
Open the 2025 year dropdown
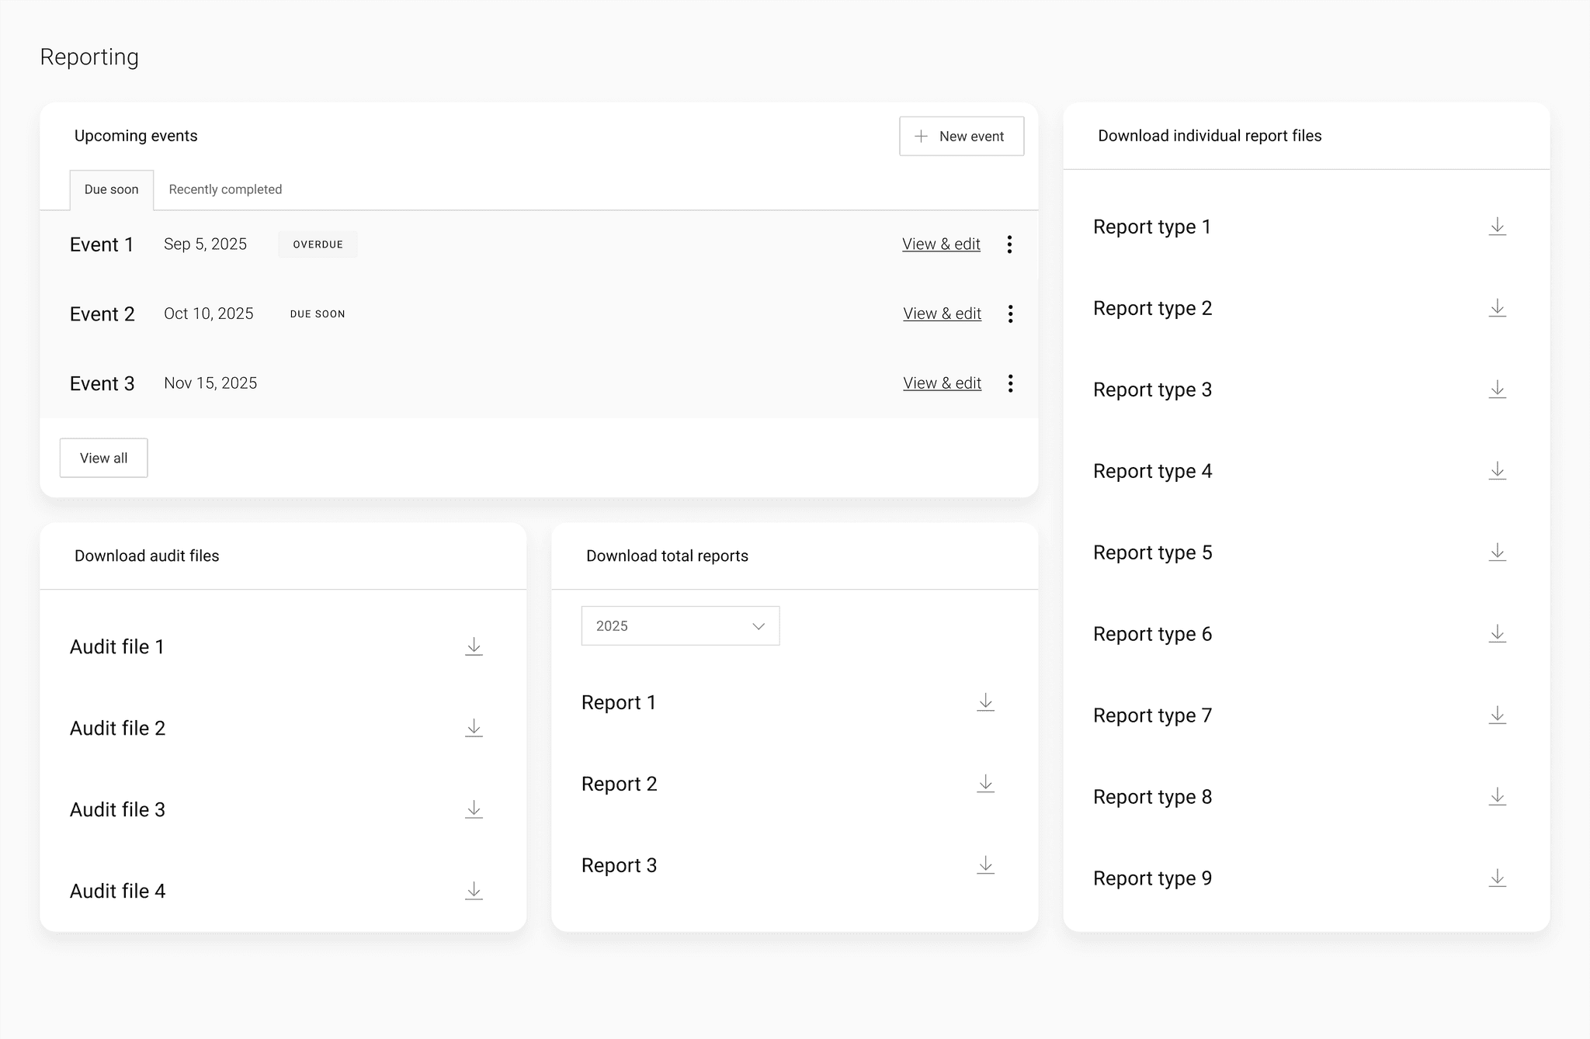(x=680, y=625)
